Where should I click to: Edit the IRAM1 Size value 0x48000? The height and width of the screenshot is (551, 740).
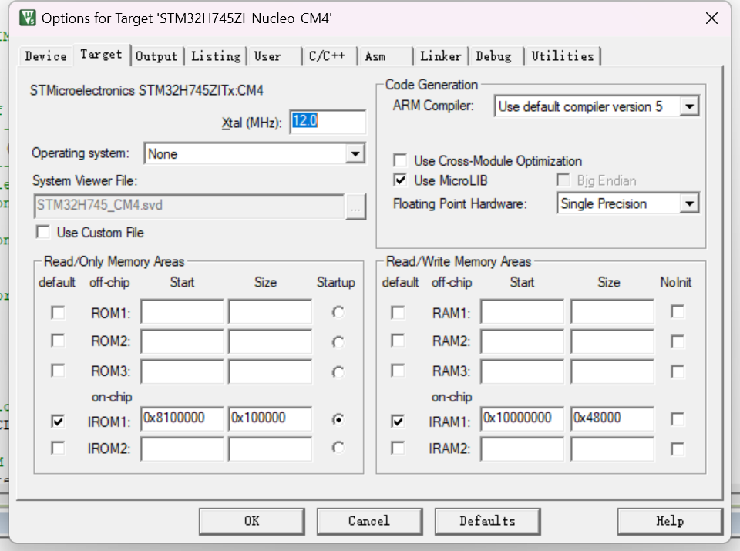click(x=613, y=418)
